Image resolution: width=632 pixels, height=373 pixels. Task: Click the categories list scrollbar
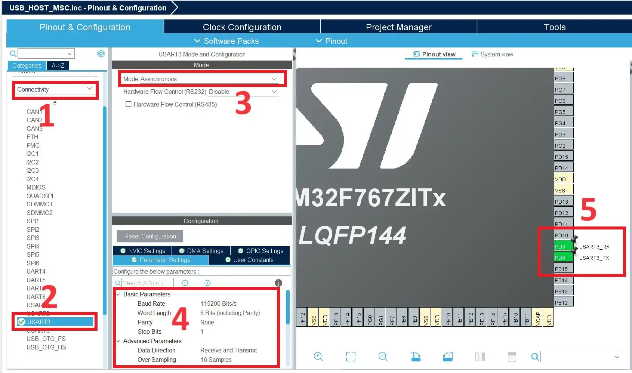(x=105, y=210)
